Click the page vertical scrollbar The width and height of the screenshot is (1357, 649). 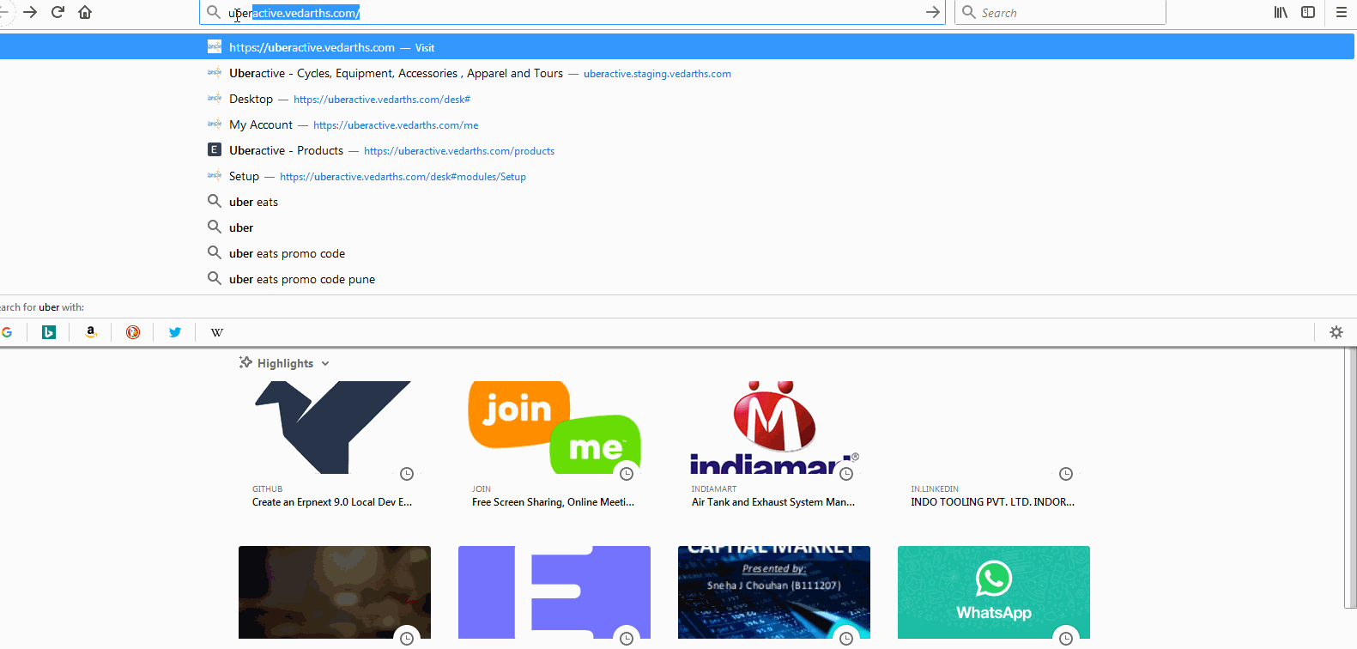[1350, 478]
